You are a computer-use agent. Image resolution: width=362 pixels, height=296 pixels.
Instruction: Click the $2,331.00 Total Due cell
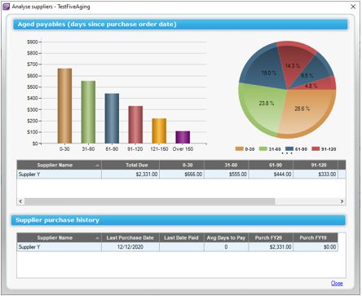click(x=130, y=175)
